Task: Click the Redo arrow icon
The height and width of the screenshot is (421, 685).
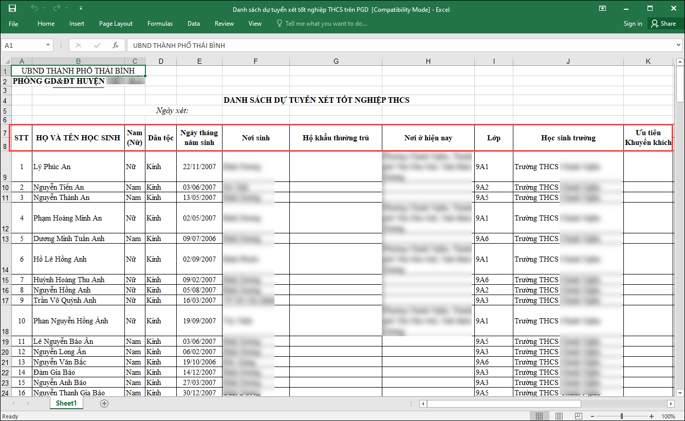Action: 57,9
